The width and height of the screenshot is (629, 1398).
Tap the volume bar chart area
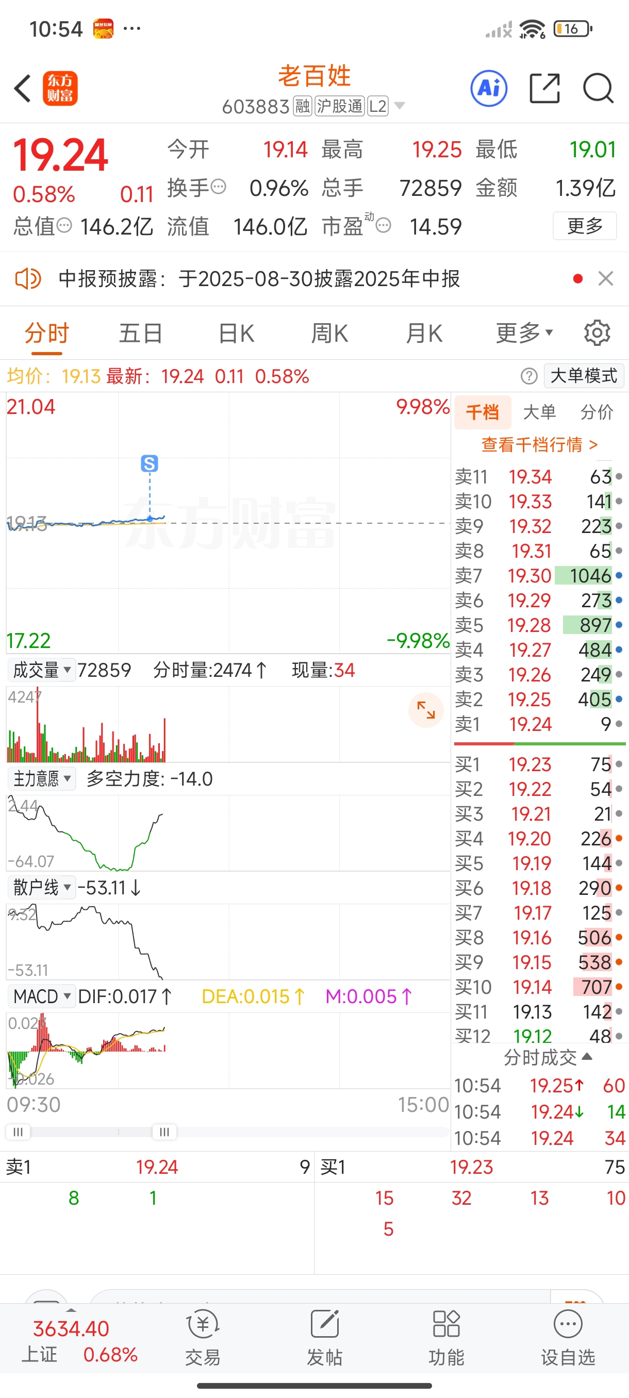pos(228,724)
